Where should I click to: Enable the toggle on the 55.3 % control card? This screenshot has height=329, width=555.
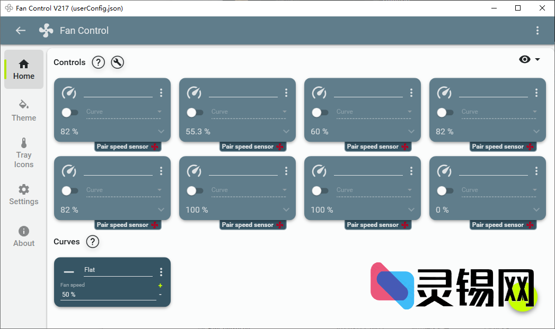[x=195, y=112]
